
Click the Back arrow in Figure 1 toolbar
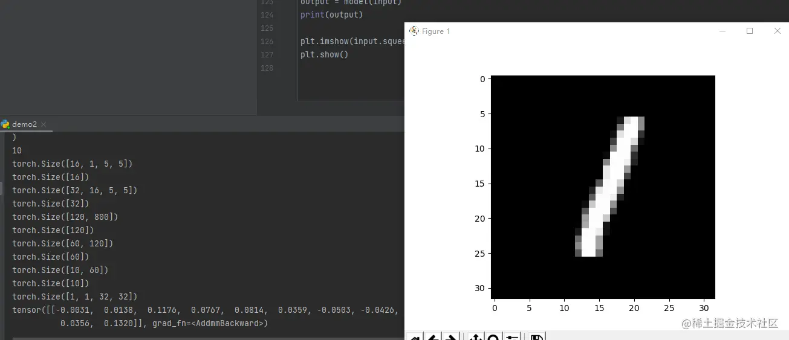click(x=433, y=337)
